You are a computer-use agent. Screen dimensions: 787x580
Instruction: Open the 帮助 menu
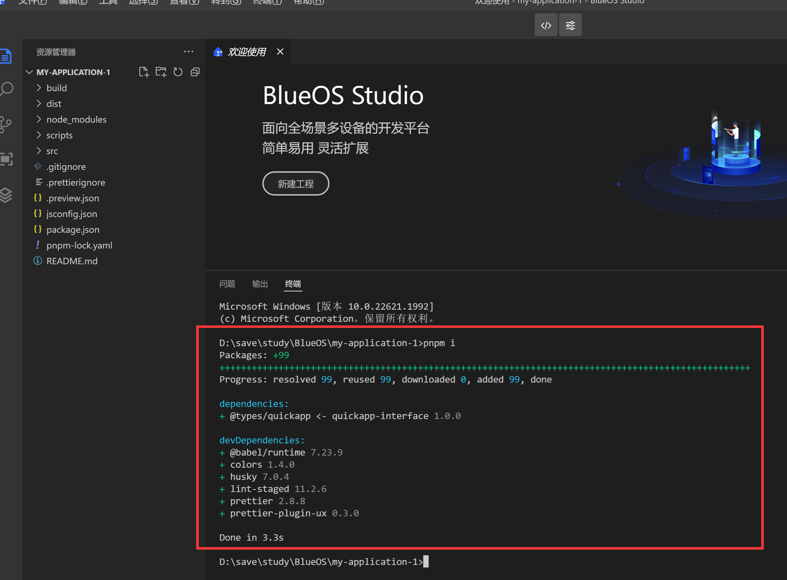click(x=308, y=3)
